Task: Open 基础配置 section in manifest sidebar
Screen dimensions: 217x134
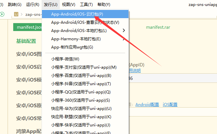Action: (x=26, y=41)
